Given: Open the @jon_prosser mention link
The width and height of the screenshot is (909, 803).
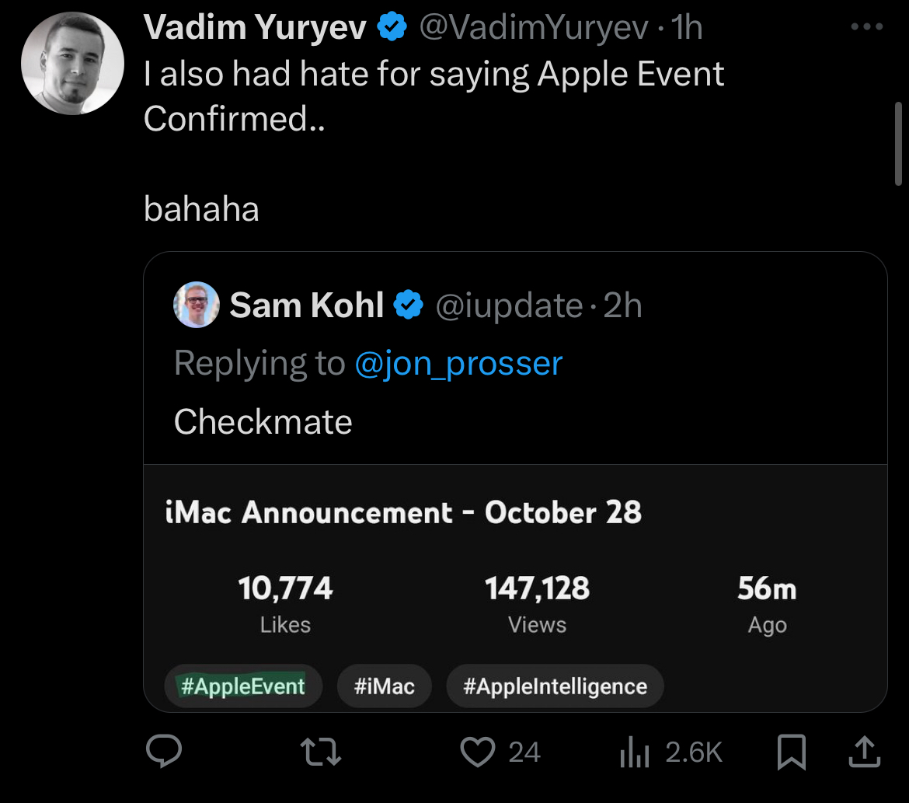Looking at the screenshot, I should (x=458, y=363).
